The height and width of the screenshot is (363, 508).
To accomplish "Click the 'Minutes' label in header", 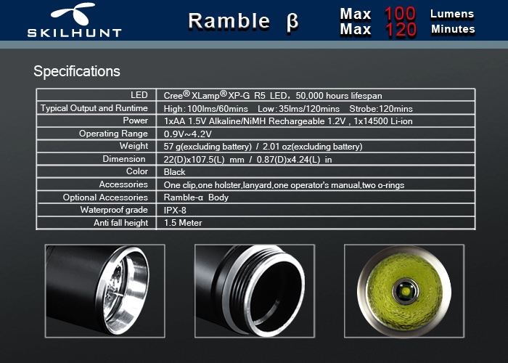I will (x=453, y=29).
